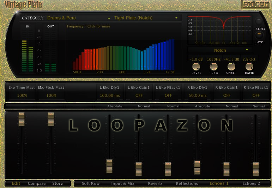The width and height of the screenshot is (272, 188).
Task: Click the R Eko Gain1 fader
Action: click(226, 169)
